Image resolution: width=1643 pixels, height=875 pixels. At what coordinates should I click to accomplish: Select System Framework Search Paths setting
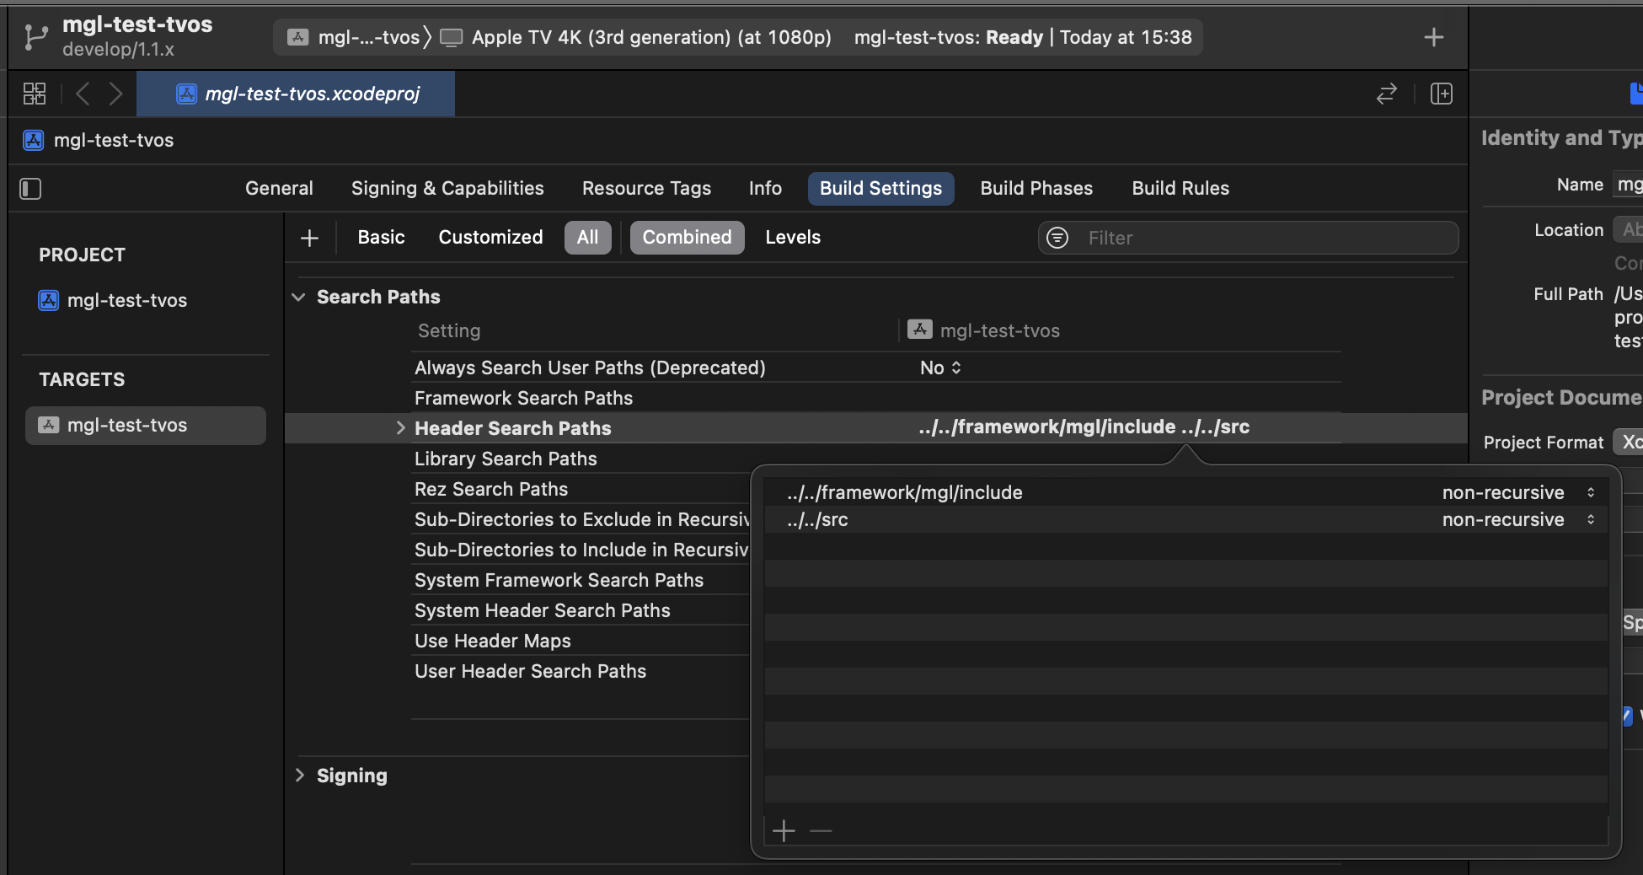(559, 580)
